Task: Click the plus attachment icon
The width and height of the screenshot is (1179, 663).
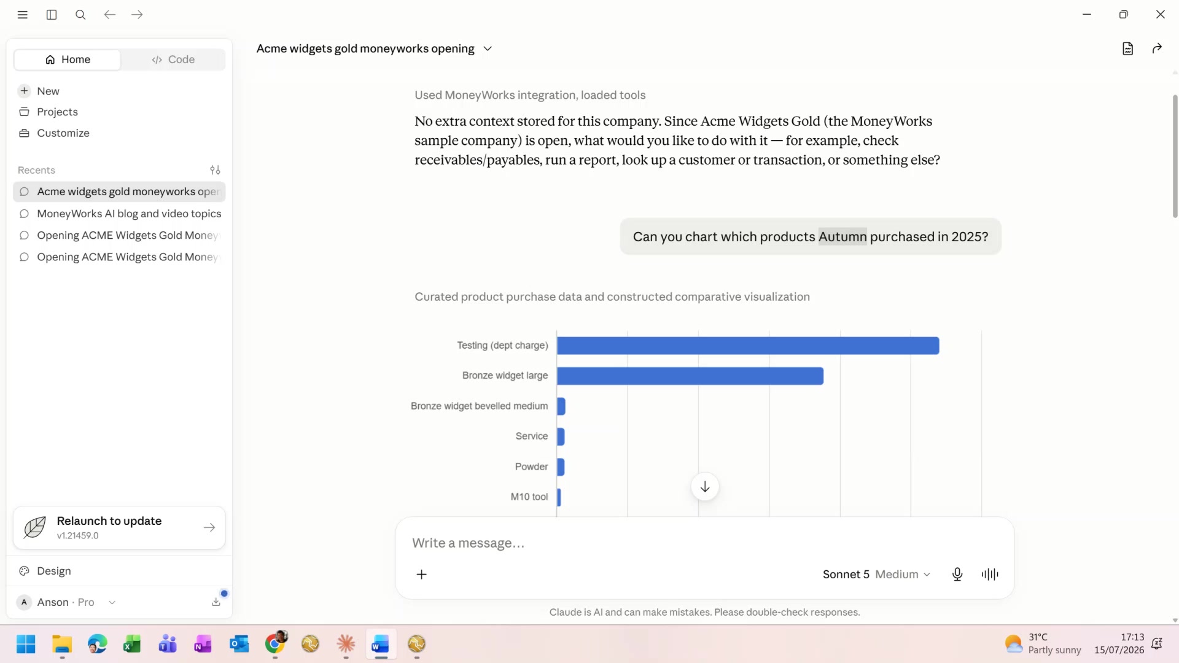Action: (x=422, y=575)
